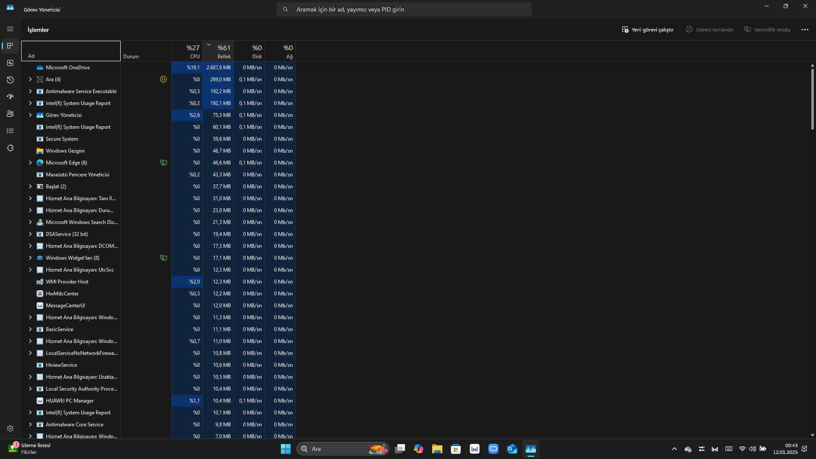Expand the Ara (4) process group

[30, 79]
